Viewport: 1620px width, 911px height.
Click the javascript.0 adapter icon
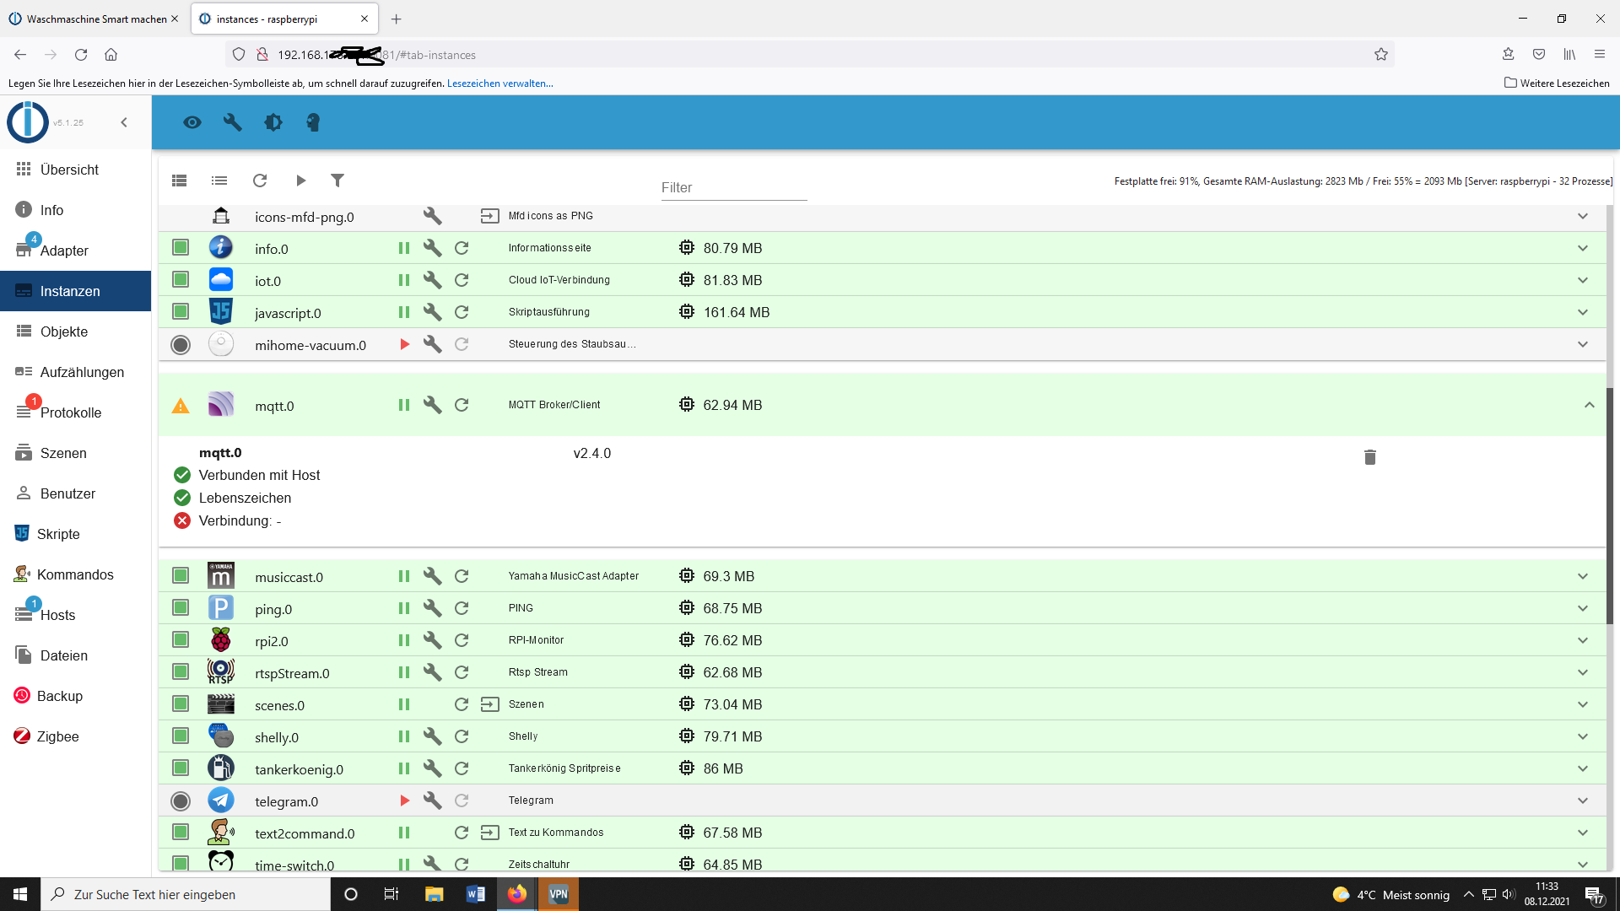click(x=221, y=312)
